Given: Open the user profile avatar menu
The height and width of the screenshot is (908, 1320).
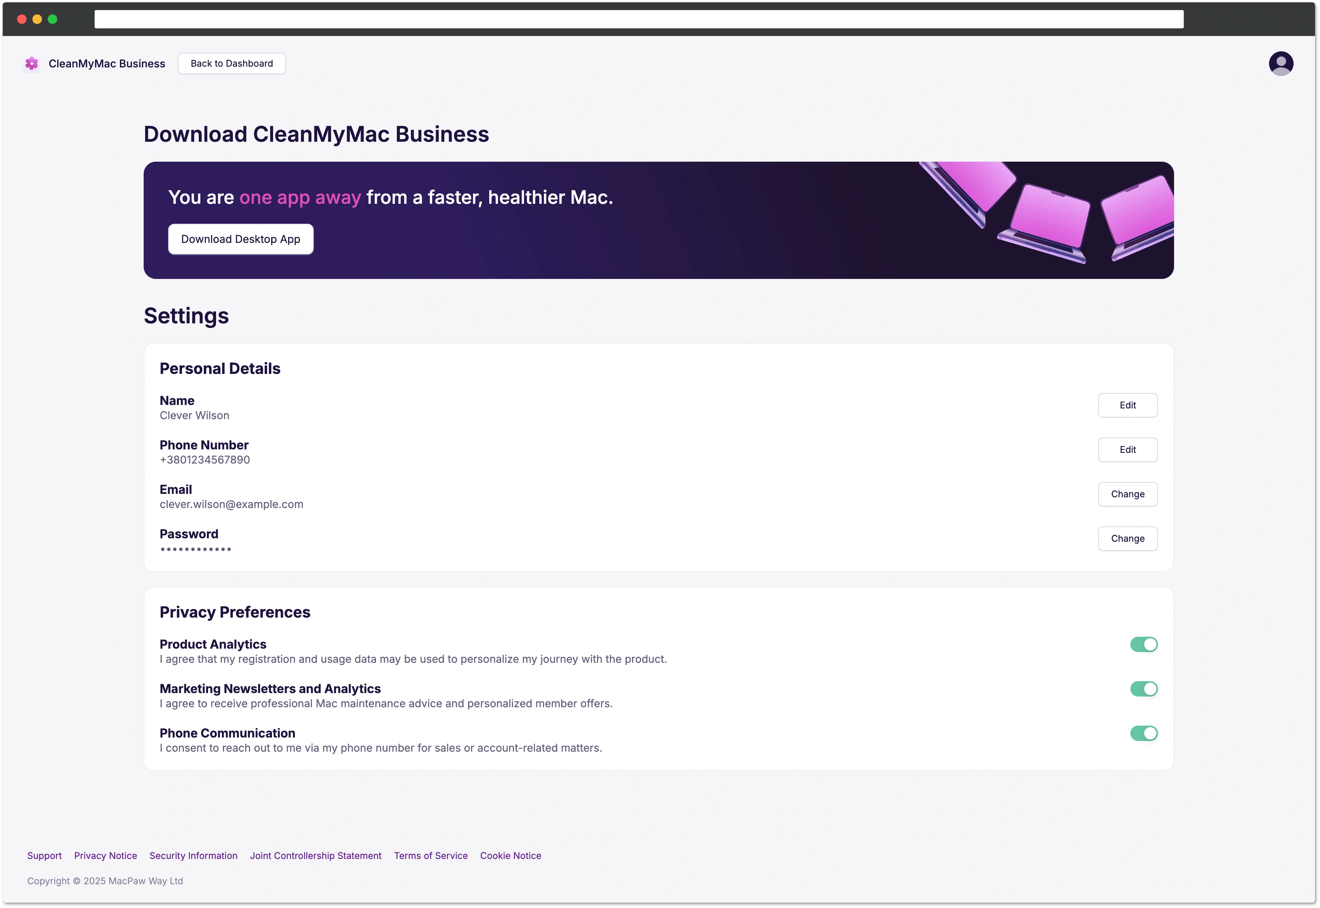Looking at the screenshot, I should pyautogui.click(x=1281, y=63).
